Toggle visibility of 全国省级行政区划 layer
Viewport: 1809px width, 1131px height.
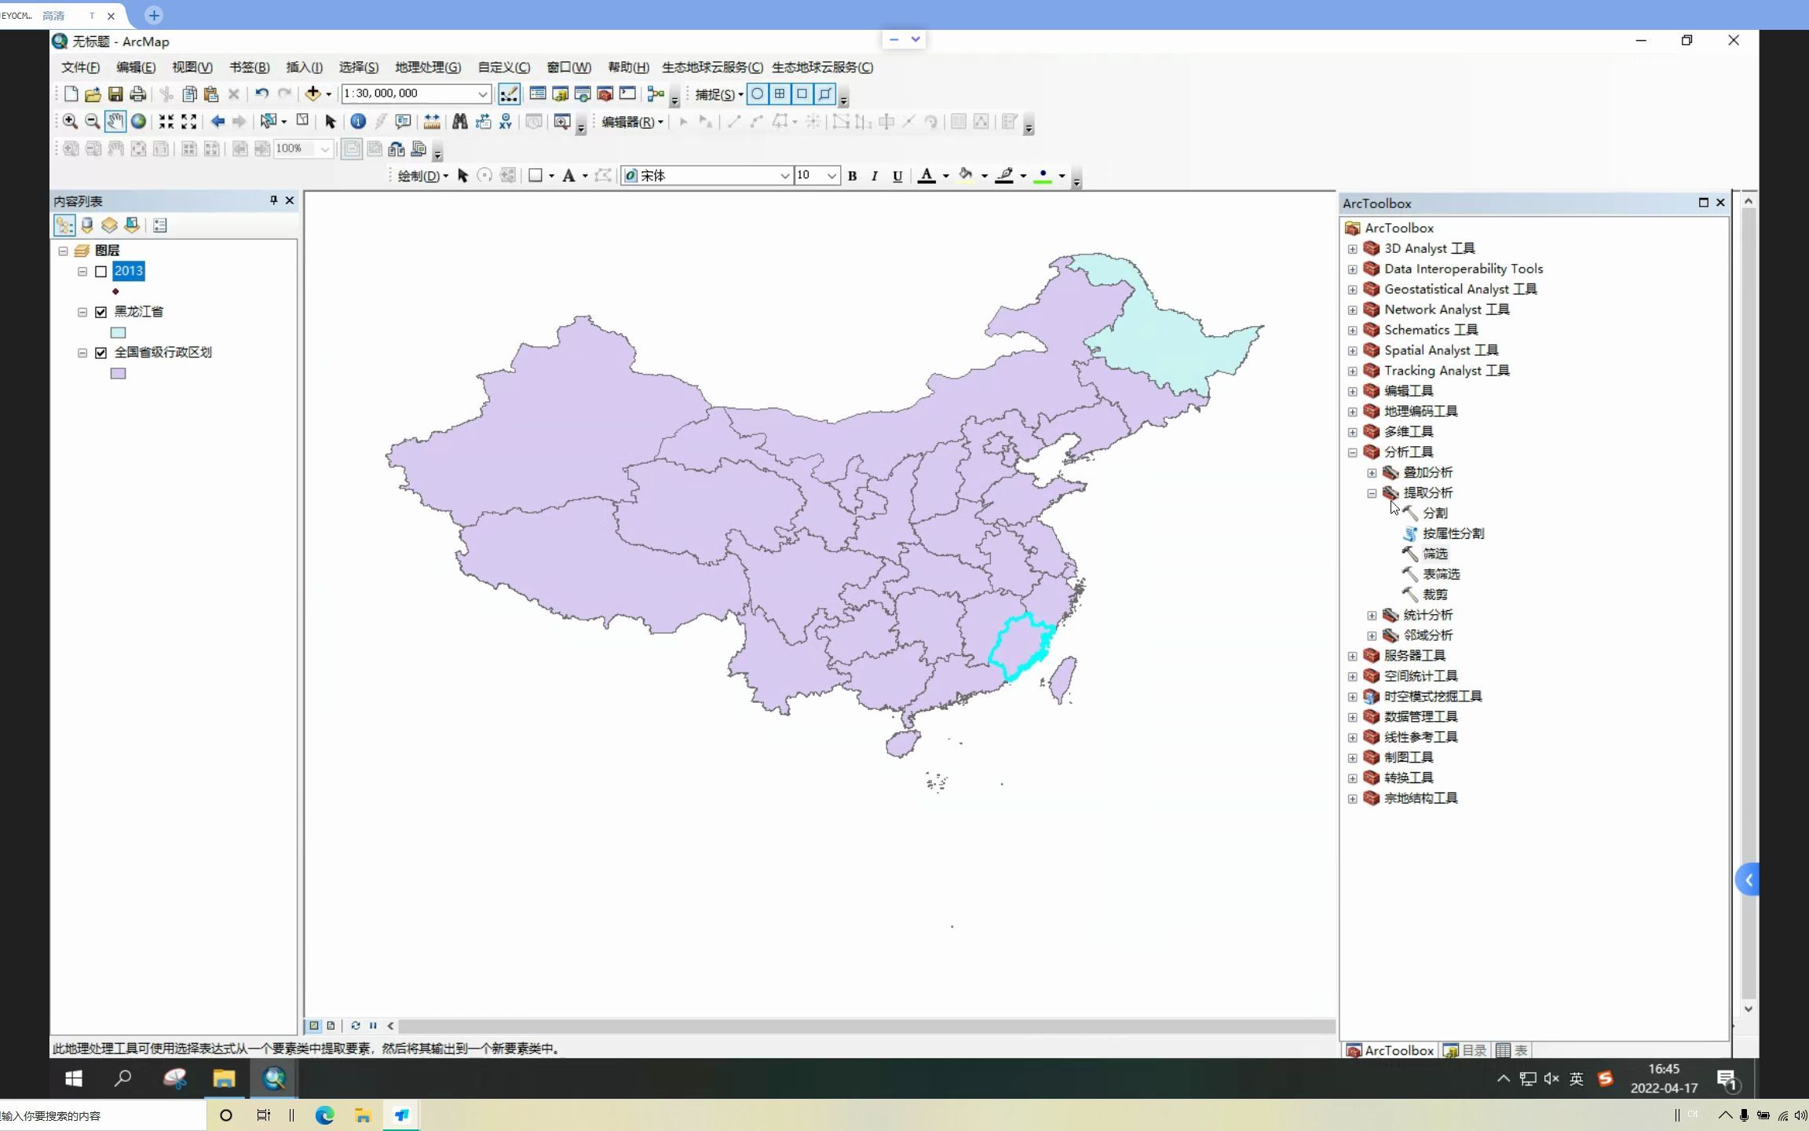click(101, 350)
